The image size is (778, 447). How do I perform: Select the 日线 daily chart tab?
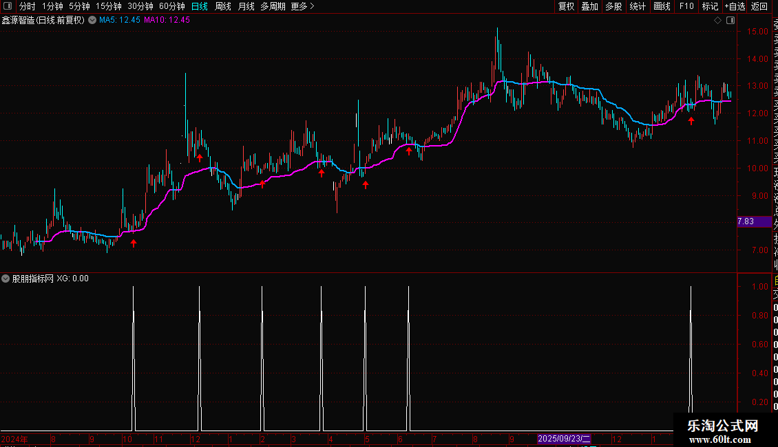200,6
